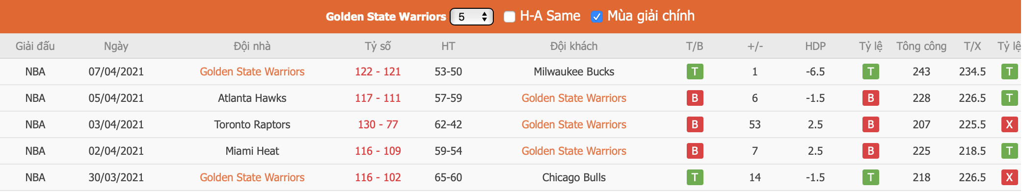Open Golden State Warriors link in the 07/04/2021 row
This screenshot has width=1023, height=192.
click(252, 72)
